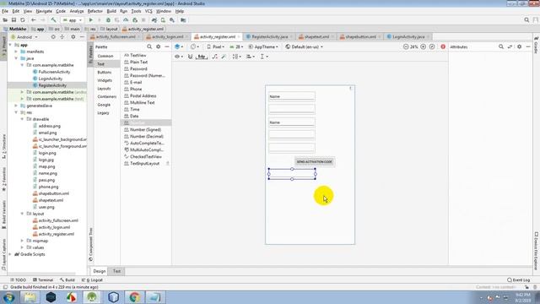Open the view options eye dropdown

click(x=178, y=57)
